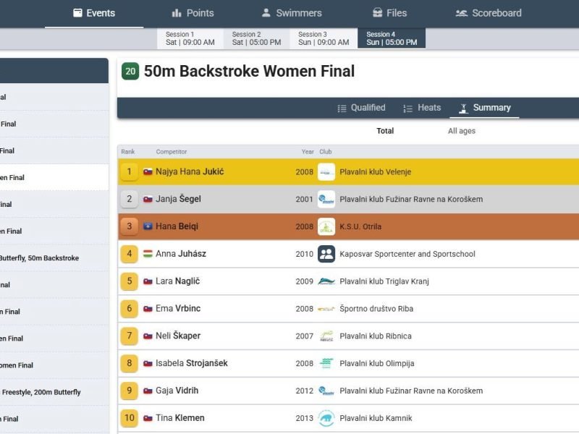Click Plavalni klub Kamnik logo
579x434 pixels.
(x=326, y=418)
